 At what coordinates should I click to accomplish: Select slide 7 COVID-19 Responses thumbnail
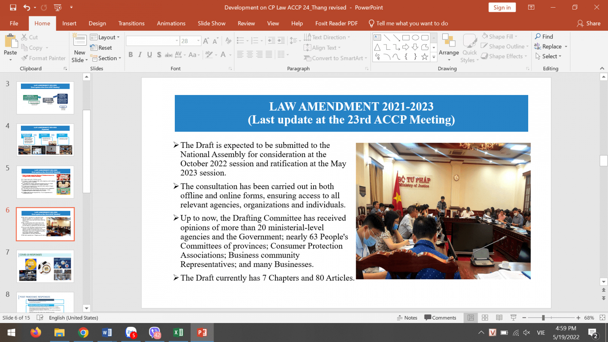coord(45,266)
